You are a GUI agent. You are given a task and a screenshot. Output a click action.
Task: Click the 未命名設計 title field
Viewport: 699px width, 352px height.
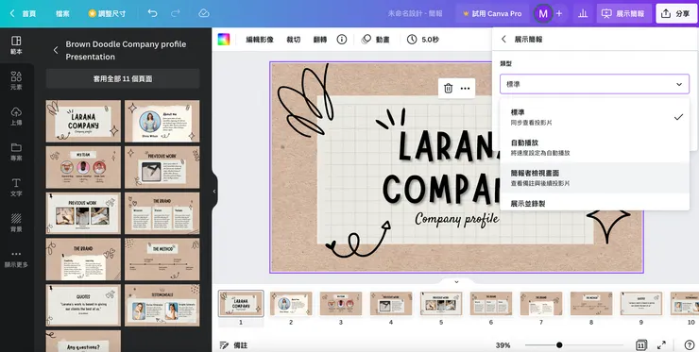[x=415, y=13]
